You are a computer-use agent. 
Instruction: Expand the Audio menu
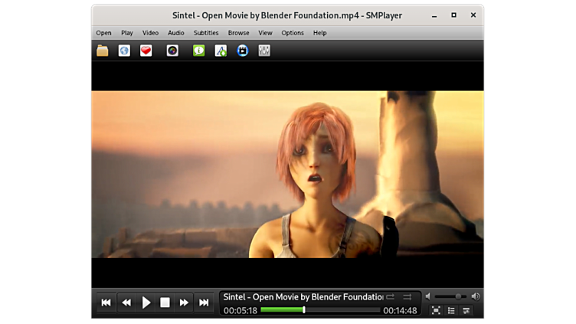click(175, 33)
